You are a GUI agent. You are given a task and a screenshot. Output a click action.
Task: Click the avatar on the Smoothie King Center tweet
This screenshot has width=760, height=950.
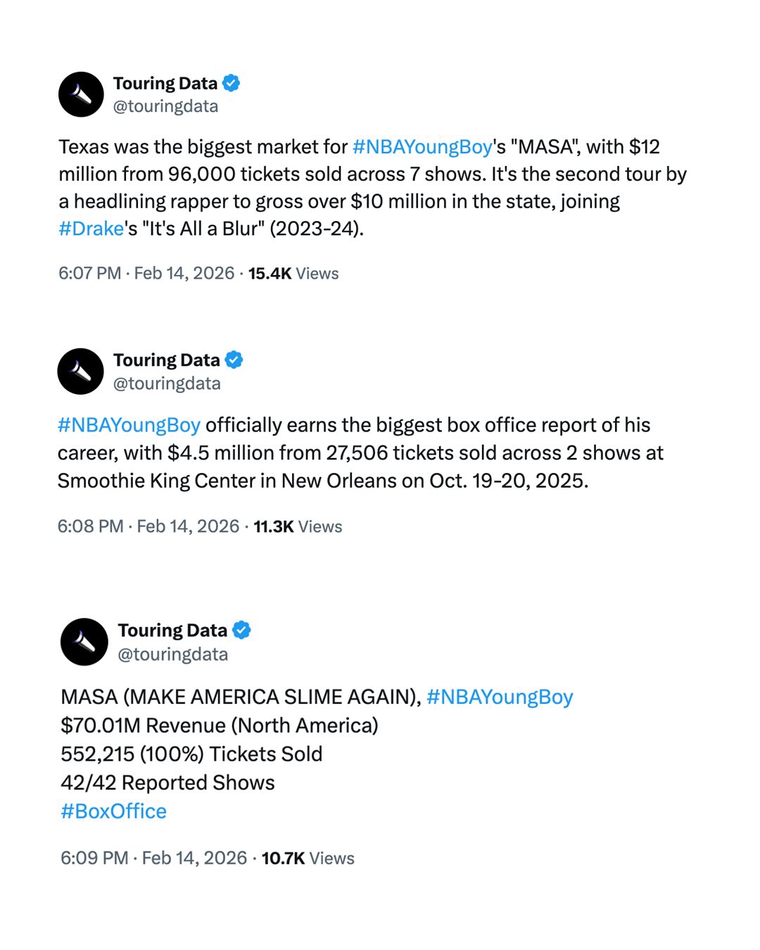(82, 372)
